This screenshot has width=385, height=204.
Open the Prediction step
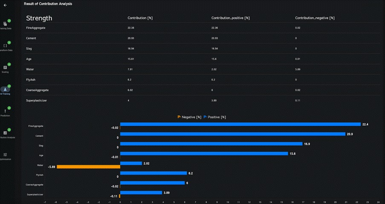5,111
